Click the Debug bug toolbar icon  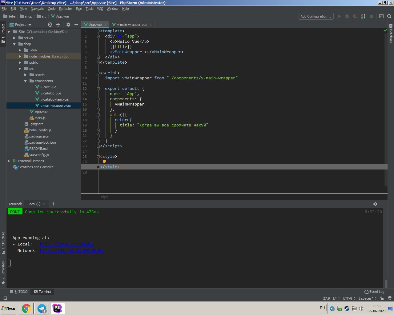click(x=347, y=16)
